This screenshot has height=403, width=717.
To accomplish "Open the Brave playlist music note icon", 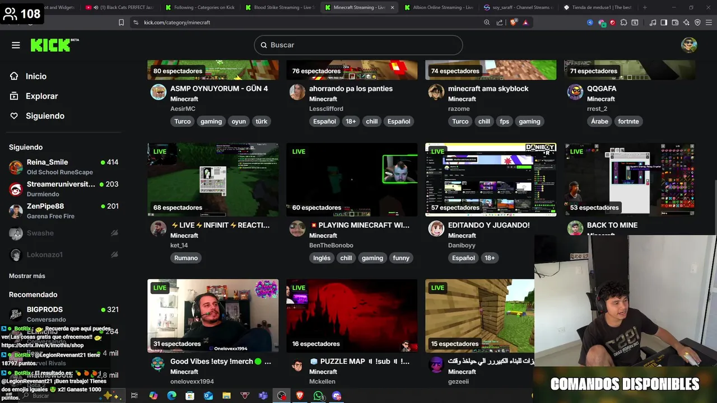I will [653, 22].
